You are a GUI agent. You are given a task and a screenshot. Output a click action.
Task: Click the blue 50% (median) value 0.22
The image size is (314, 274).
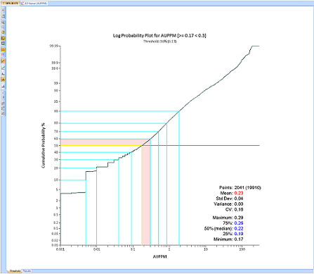pyautogui.click(x=239, y=228)
